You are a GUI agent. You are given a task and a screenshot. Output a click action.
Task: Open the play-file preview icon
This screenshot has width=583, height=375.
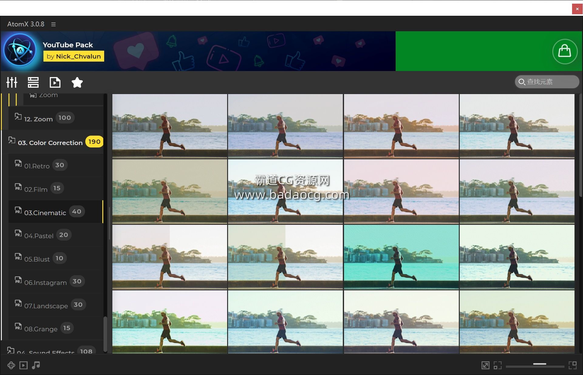coord(55,82)
